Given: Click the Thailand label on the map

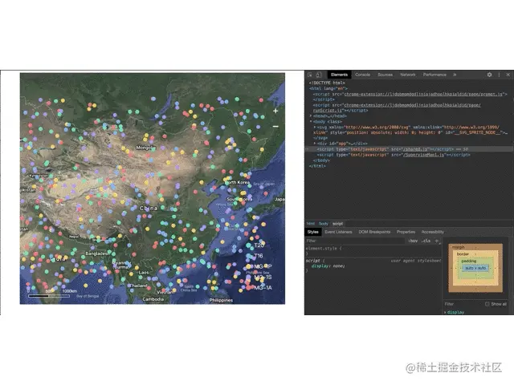Looking at the screenshot, I should [139, 286].
